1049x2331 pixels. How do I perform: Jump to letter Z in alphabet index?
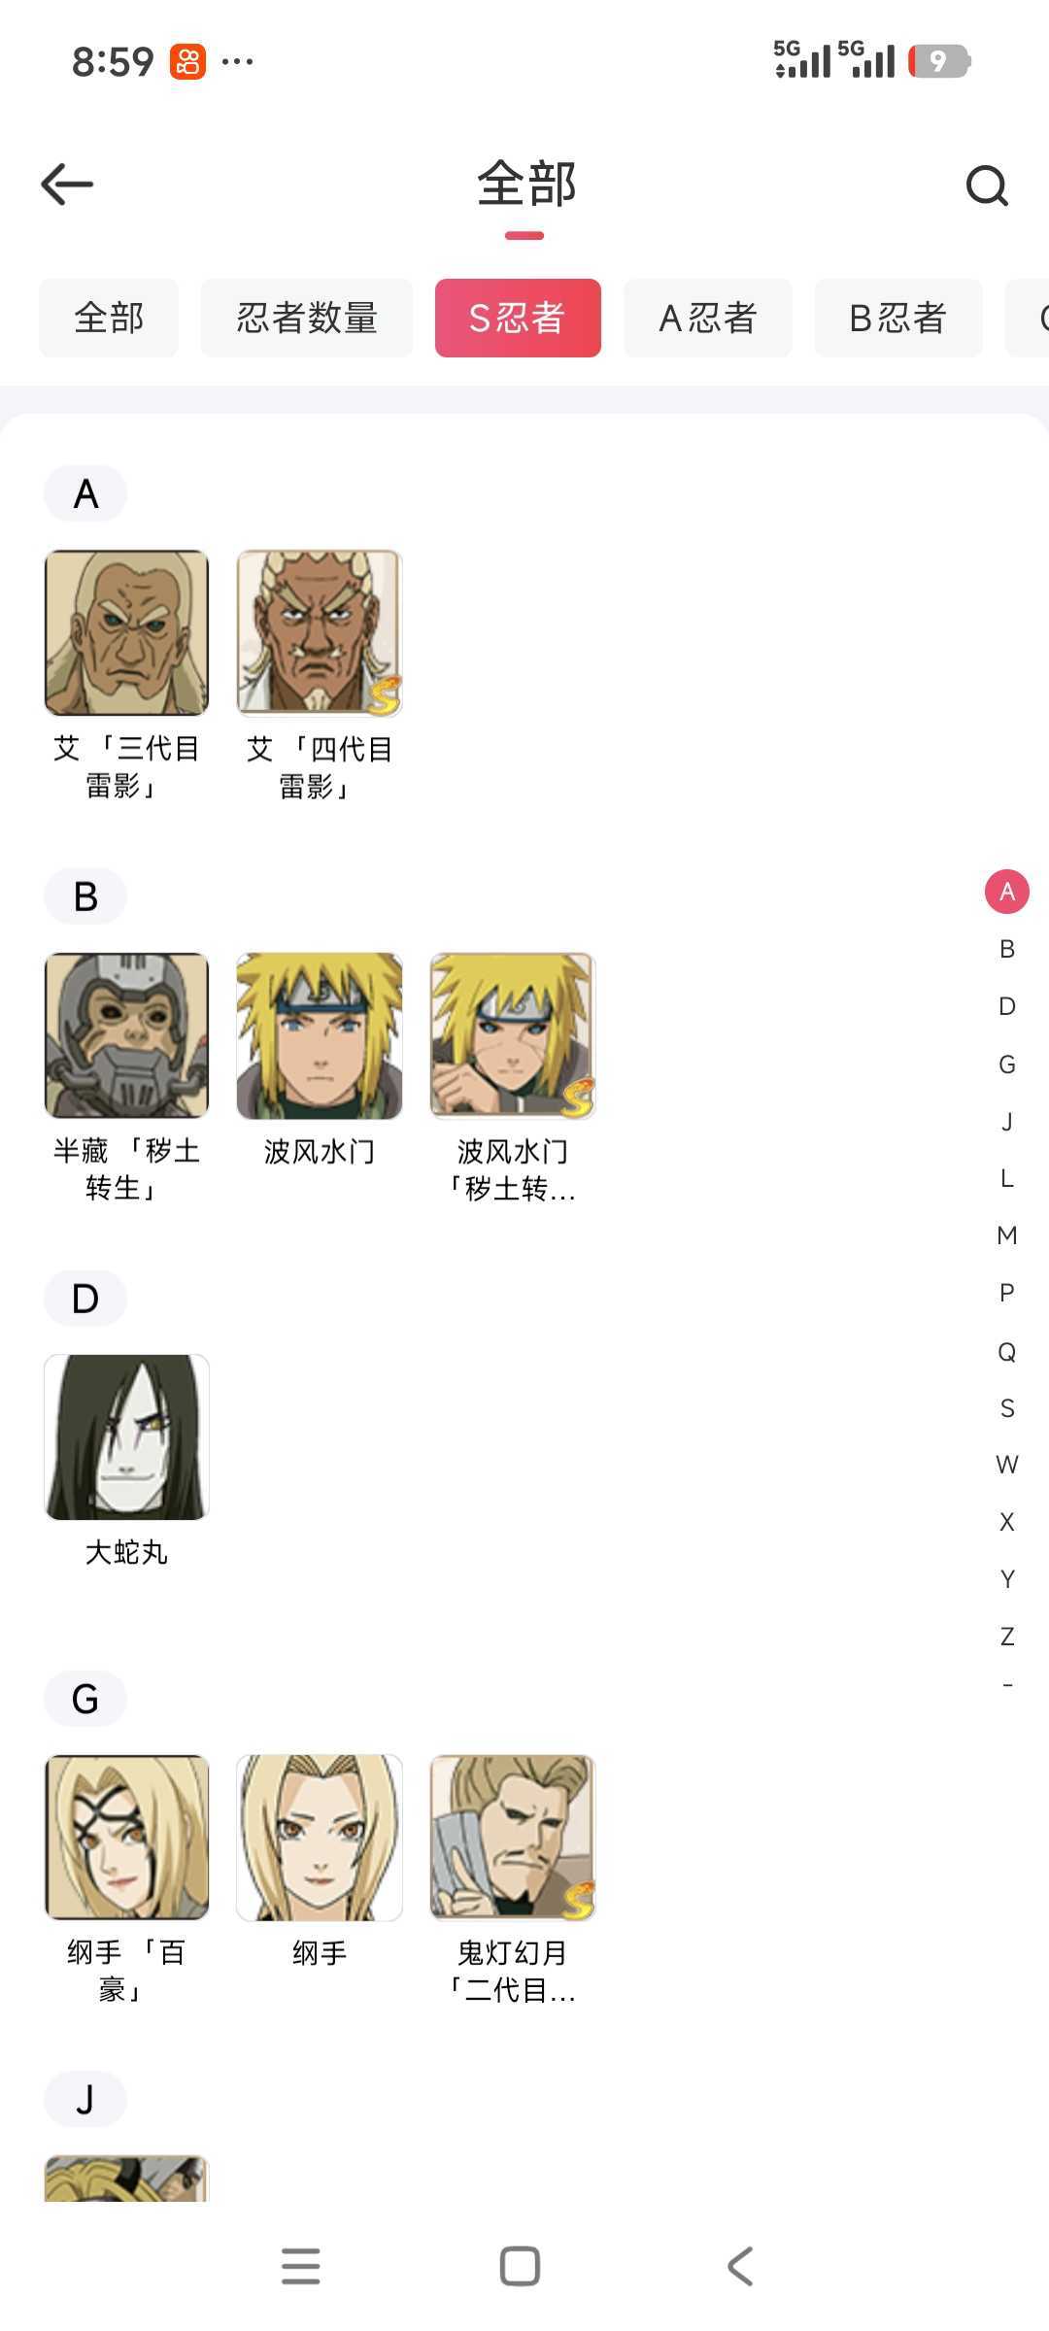(x=1007, y=1637)
